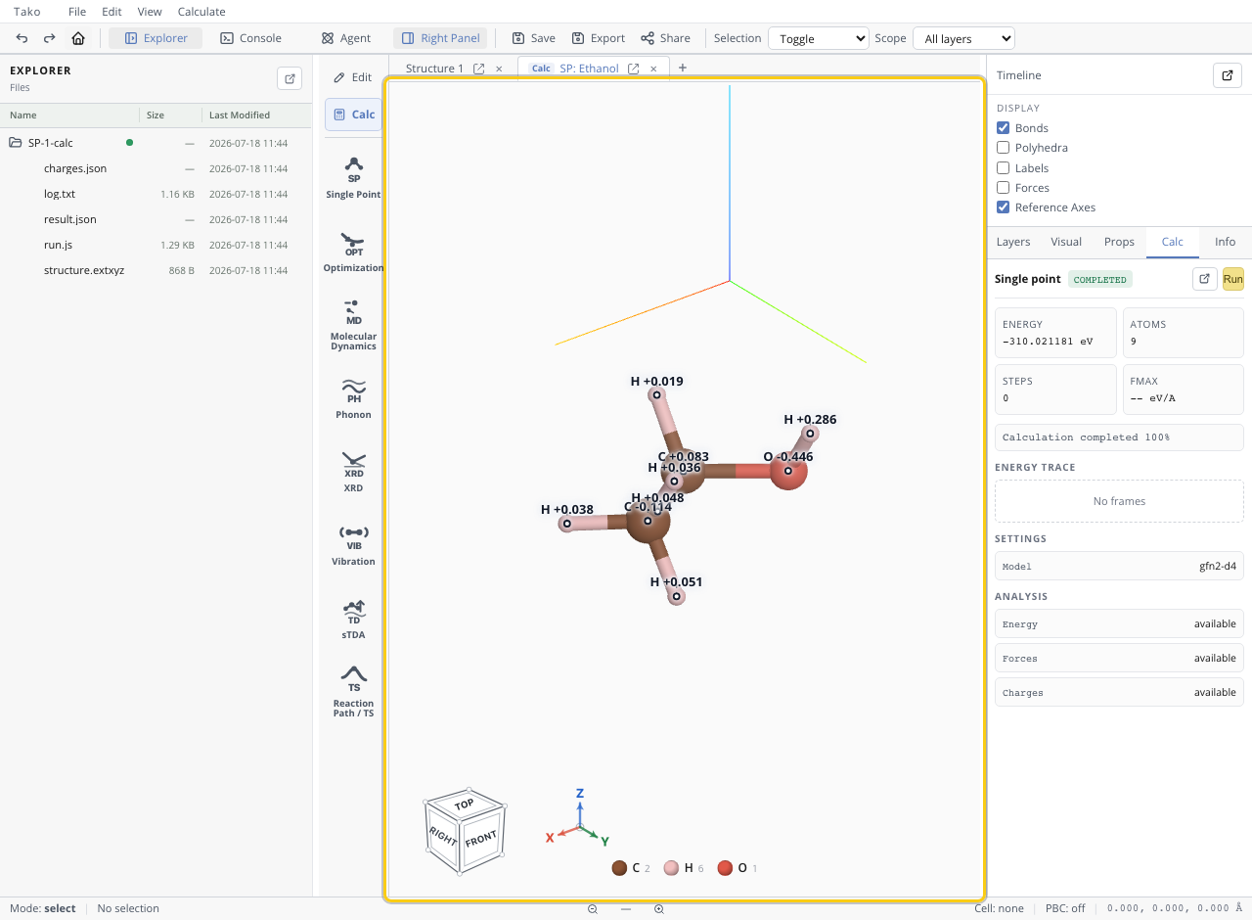Switch to the Visual tab
1252x920 pixels.
1066,242
